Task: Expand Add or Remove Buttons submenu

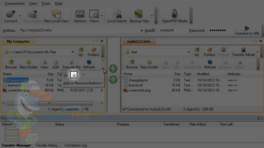Action: tap(83, 83)
